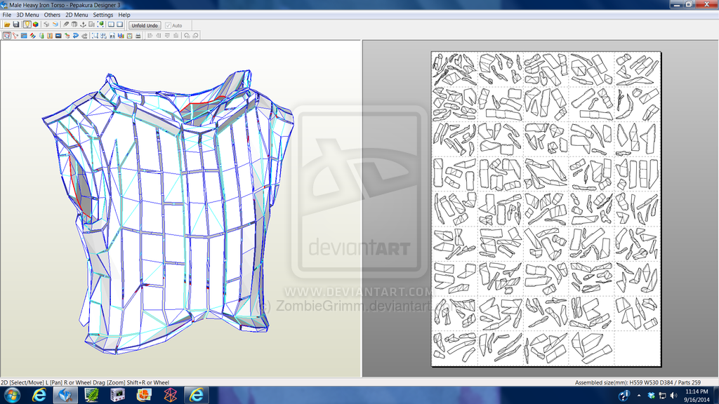The width and height of the screenshot is (719, 404).
Task: Click the network tray icon
Action: (662, 396)
